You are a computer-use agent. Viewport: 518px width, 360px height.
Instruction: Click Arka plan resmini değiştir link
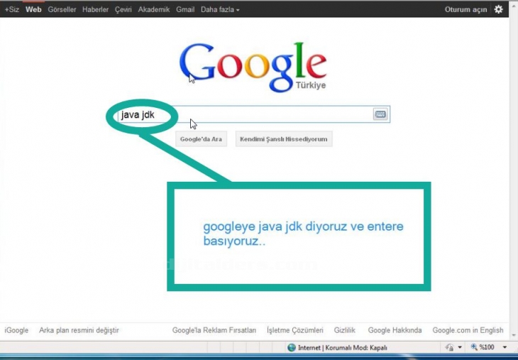click(x=79, y=330)
